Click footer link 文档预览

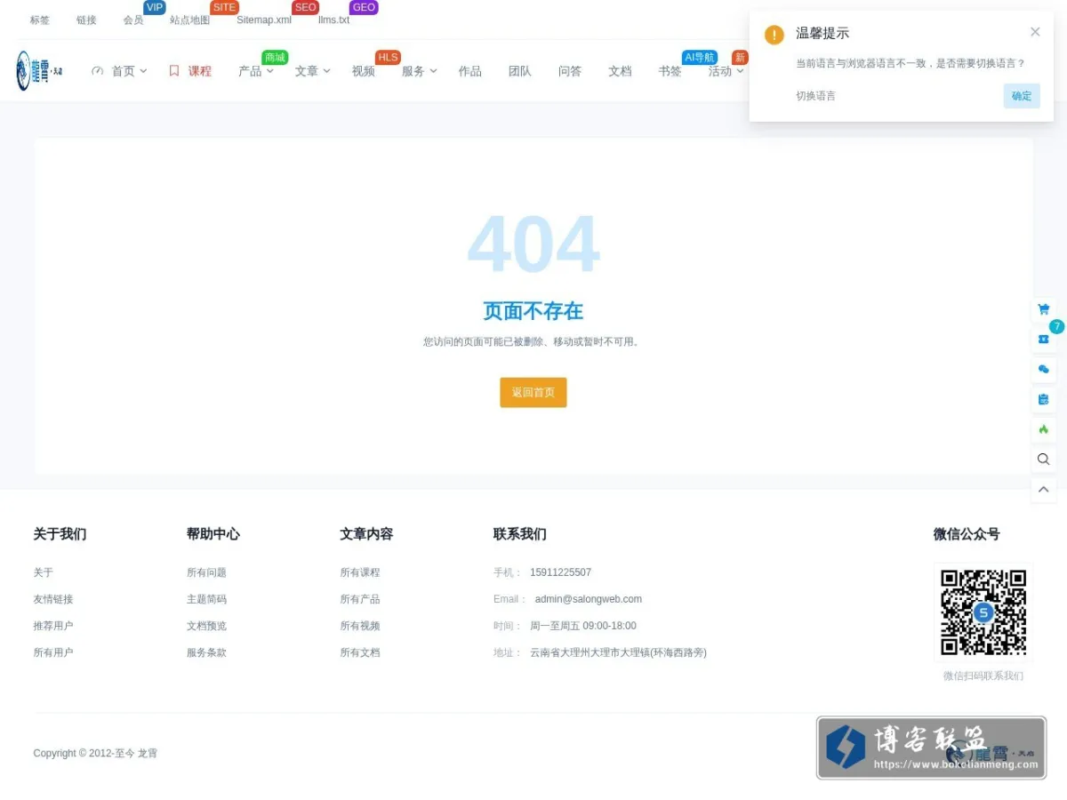(206, 626)
